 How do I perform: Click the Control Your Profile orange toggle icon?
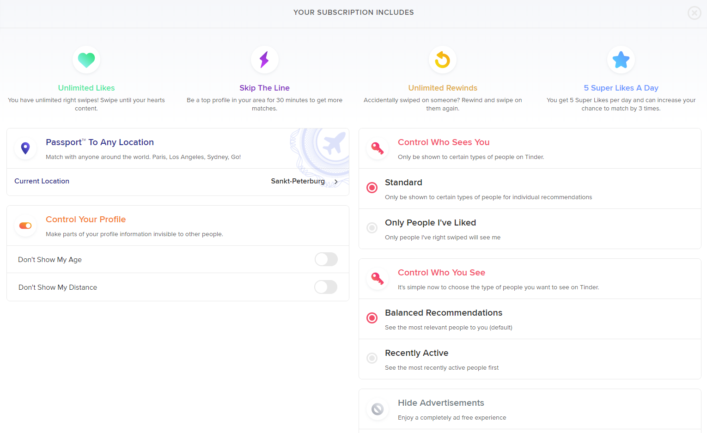25,226
